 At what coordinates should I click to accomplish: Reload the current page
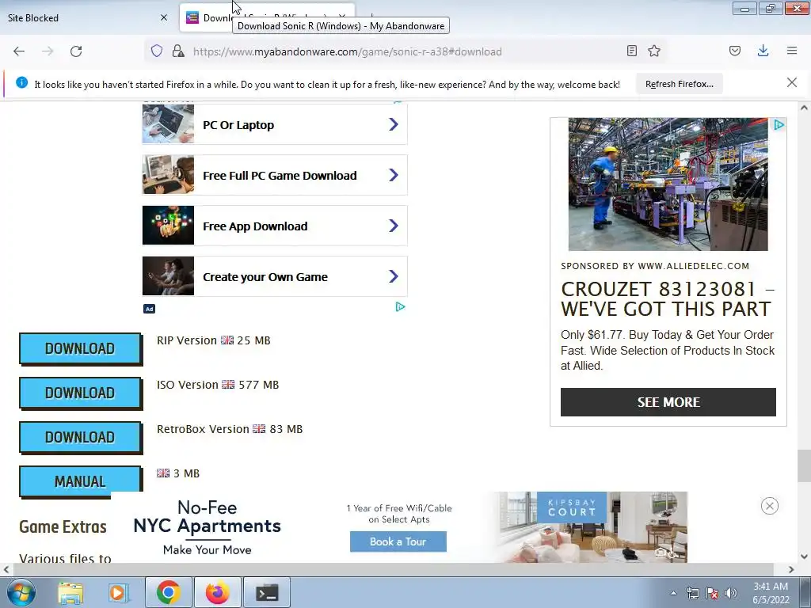(x=76, y=51)
